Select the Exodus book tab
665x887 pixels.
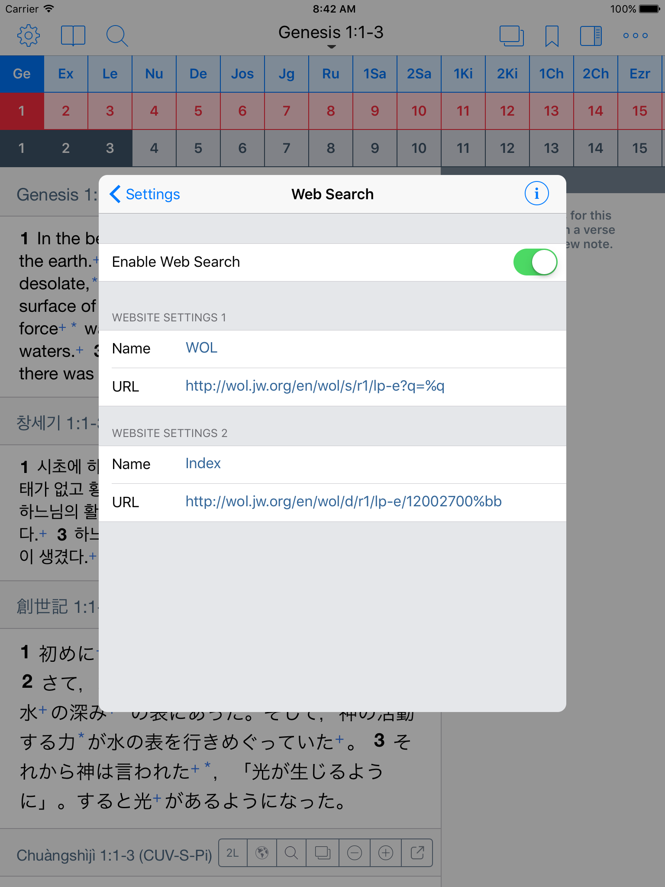(66, 74)
